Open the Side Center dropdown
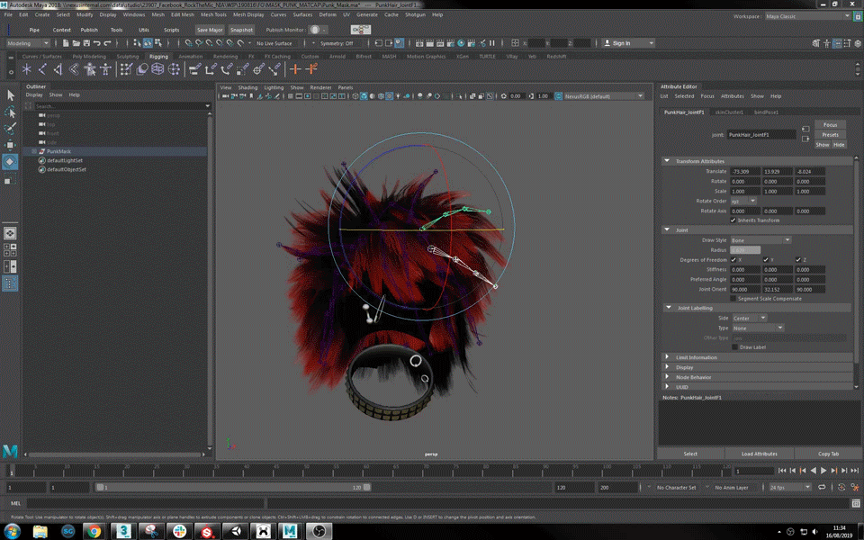 pyautogui.click(x=749, y=318)
